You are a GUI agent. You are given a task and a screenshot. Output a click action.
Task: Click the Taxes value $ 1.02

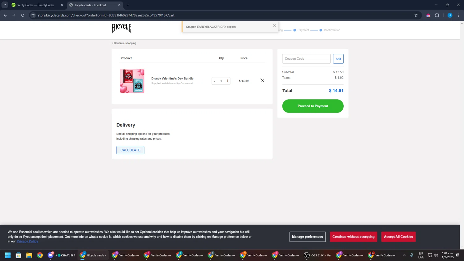tap(339, 78)
